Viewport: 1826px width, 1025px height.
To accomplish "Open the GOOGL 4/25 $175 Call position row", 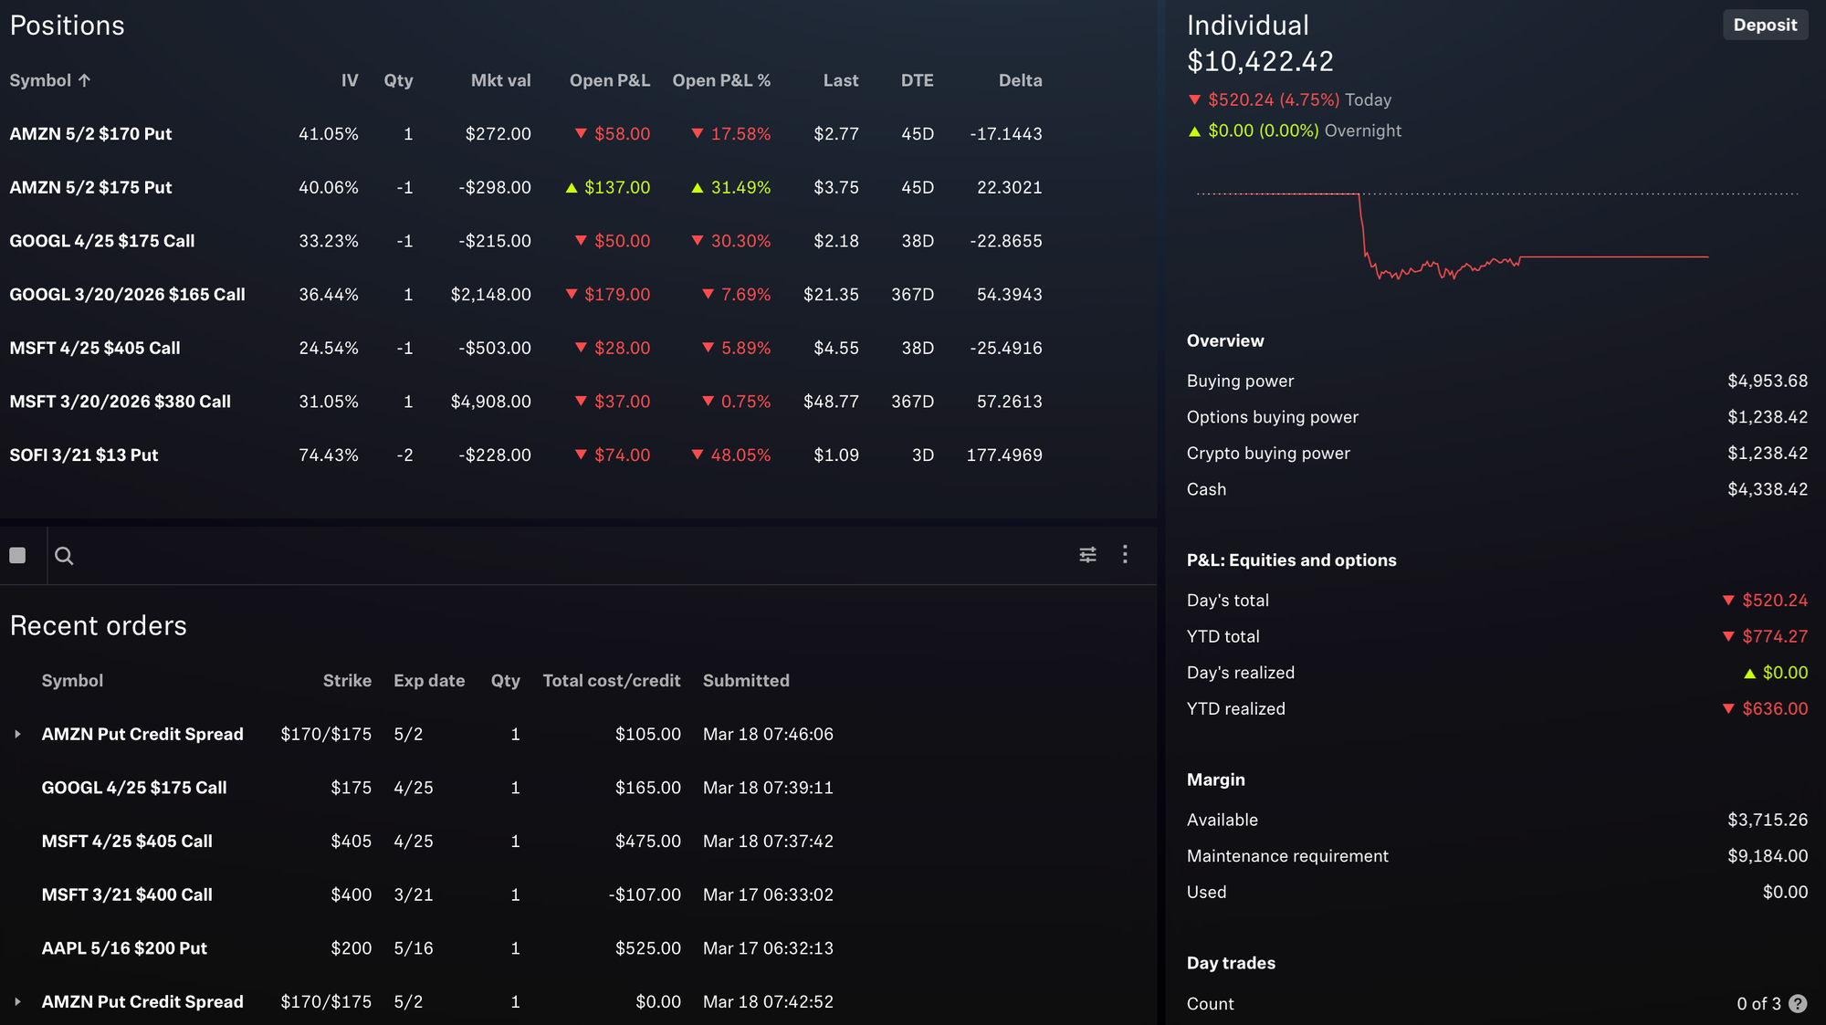I will 526,241.
